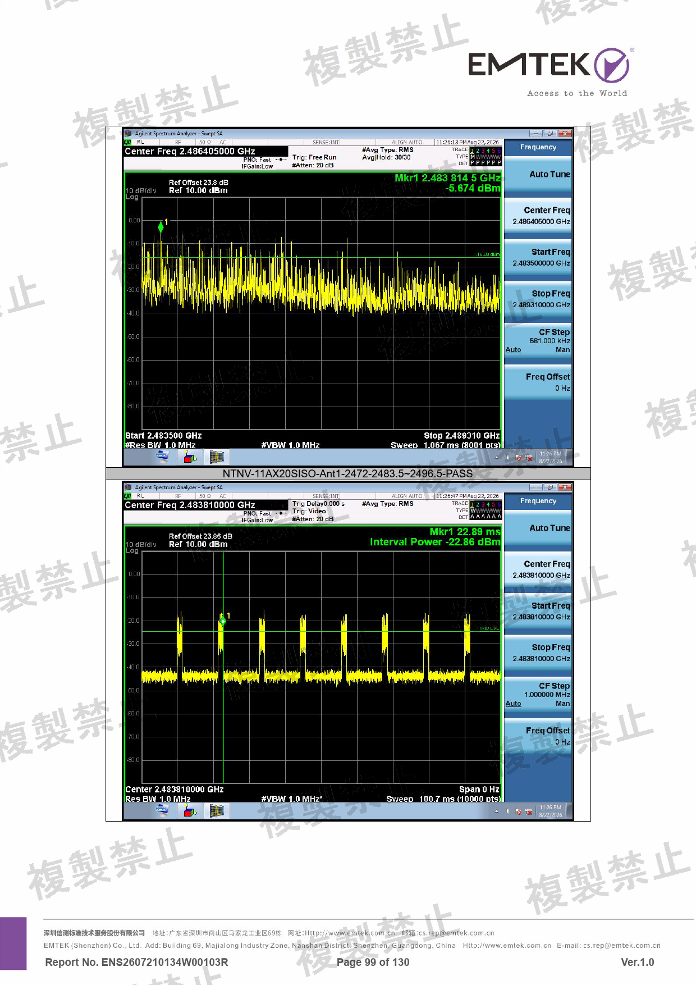The height and width of the screenshot is (985, 696).
Task: Switch the 581.000 kHz CF Step to Man
Action: pyautogui.click(x=562, y=350)
